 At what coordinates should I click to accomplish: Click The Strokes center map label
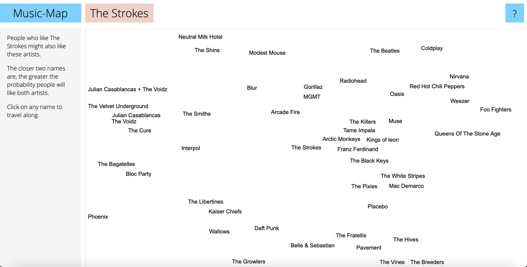(x=306, y=147)
